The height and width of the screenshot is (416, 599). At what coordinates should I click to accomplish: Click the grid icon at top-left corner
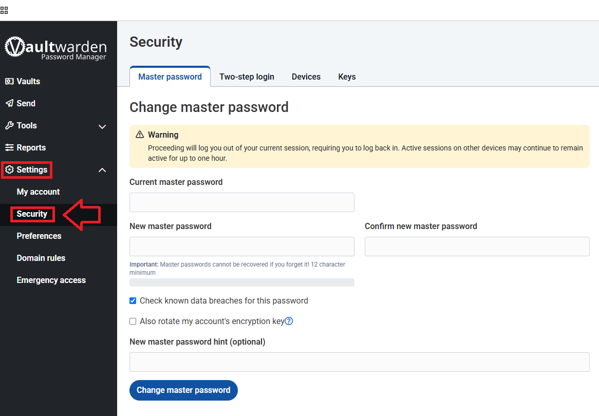[x=4, y=10]
